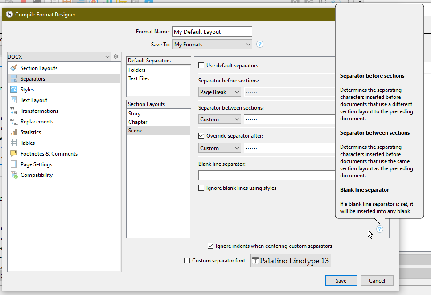Click the Compatibility checkmark icon
The image size is (431, 295).
[14, 175]
